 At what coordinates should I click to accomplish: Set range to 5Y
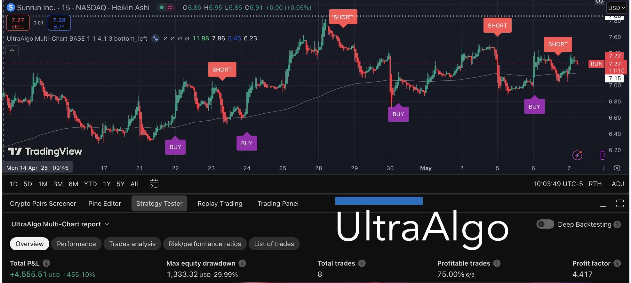pos(121,184)
